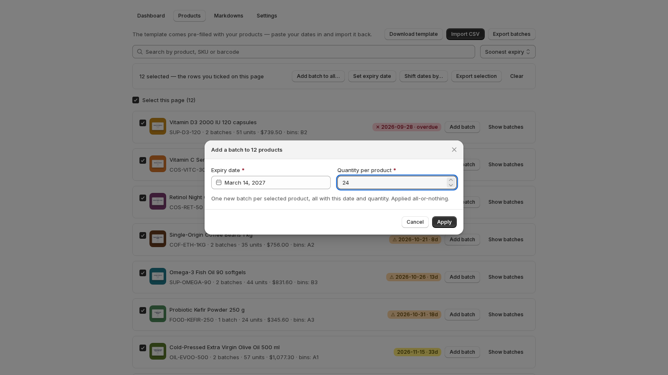Add batch to Cold-Pressed Olive Oil
The height and width of the screenshot is (375, 668).
pyautogui.click(x=462, y=352)
